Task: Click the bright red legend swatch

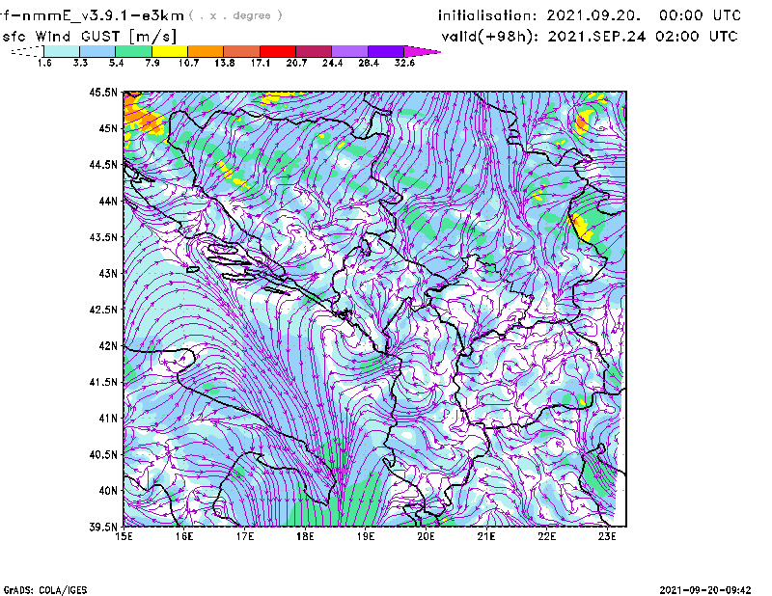Action: (x=278, y=51)
